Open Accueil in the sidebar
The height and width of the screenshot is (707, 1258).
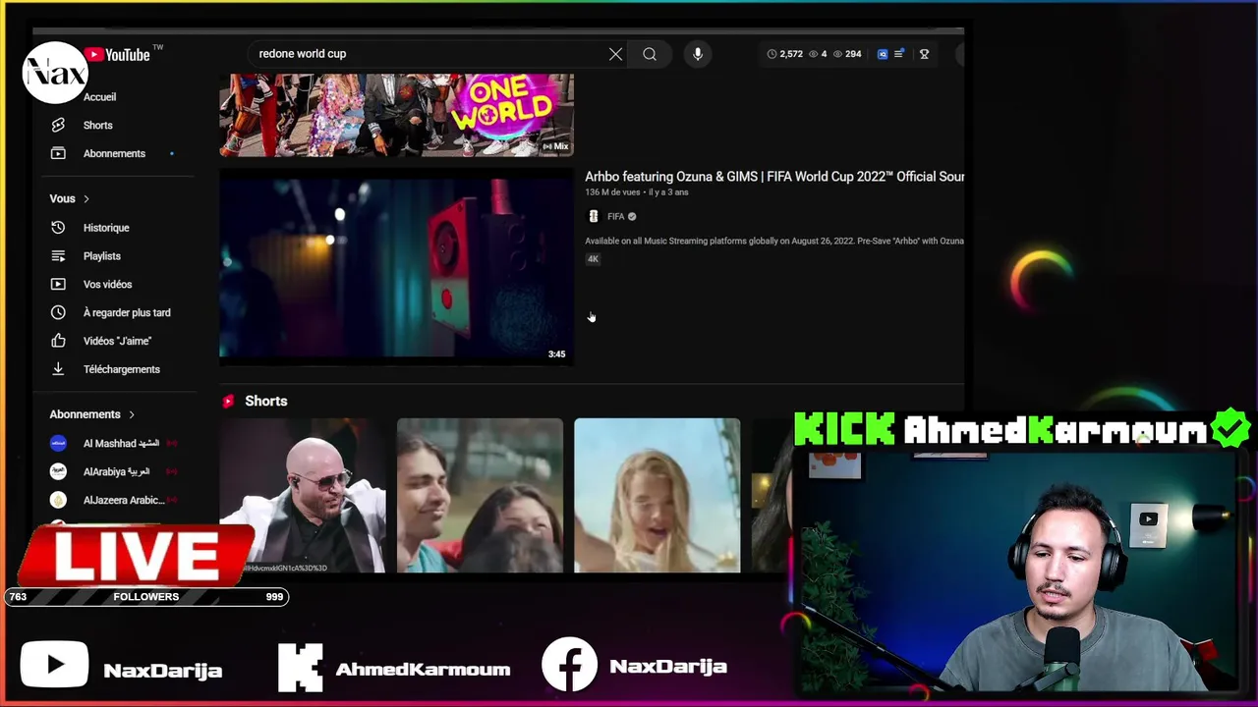(99, 97)
